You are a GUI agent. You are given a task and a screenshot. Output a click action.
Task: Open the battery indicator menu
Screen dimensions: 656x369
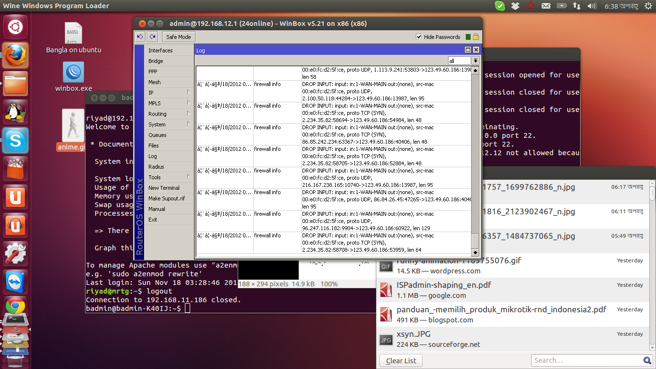[561, 6]
